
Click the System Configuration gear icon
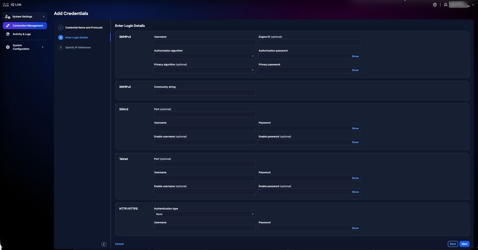pyautogui.click(x=8, y=47)
